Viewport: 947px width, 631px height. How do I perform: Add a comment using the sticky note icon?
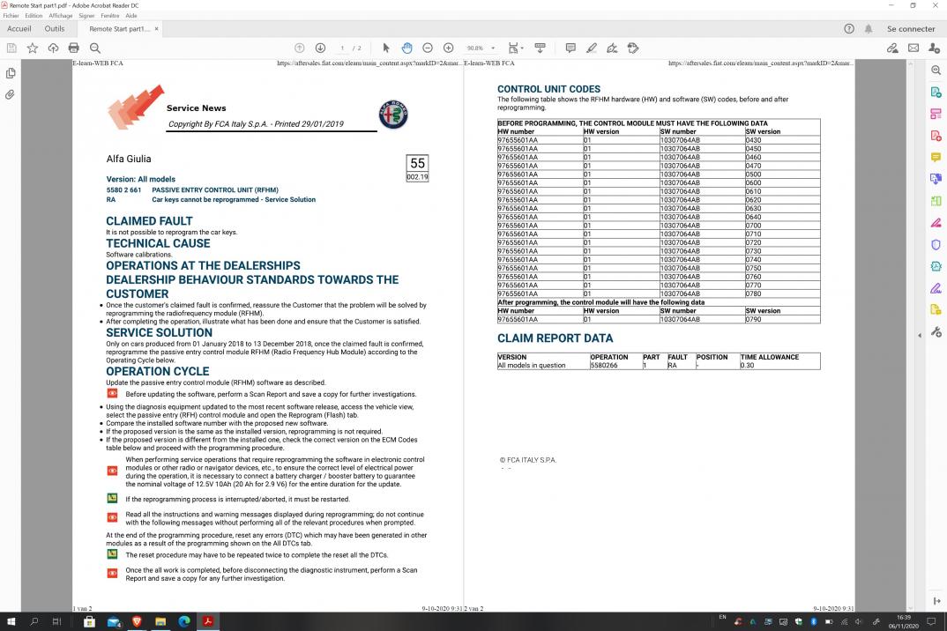[570, 48]
